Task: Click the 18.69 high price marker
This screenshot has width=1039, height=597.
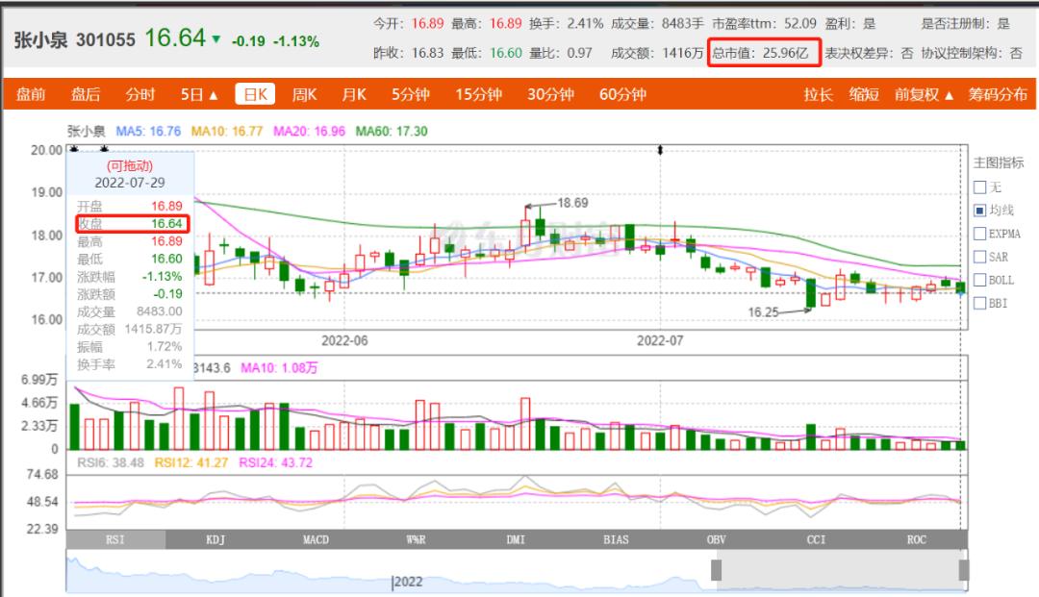Action: (x=571, y=203)
